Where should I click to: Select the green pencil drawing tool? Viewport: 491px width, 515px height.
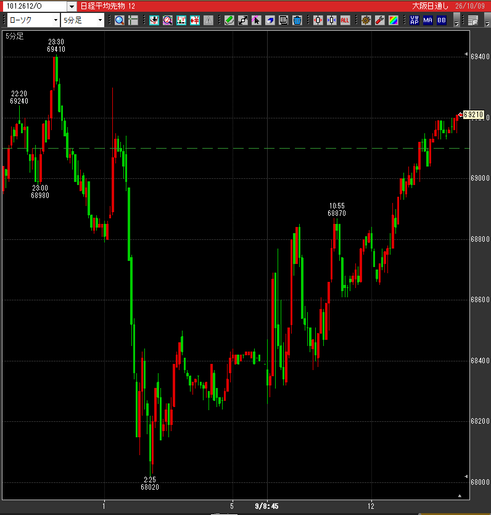coord(229,20)
